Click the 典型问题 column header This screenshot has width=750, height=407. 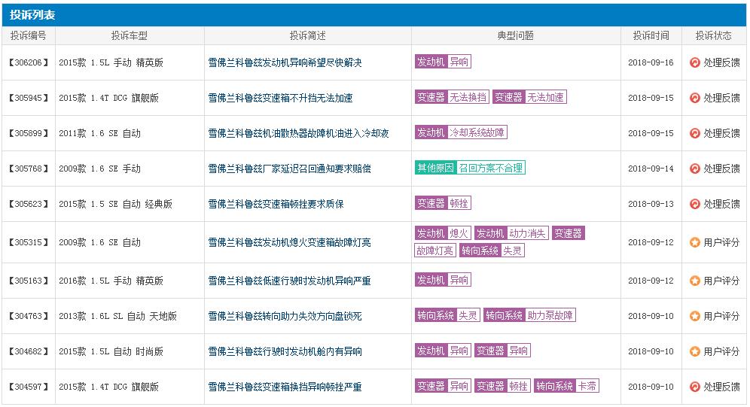pyautogui.click(x=516, y=36)
